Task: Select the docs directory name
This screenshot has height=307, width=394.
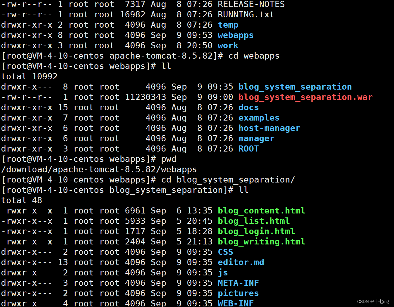Action: (x=248, y=107)
